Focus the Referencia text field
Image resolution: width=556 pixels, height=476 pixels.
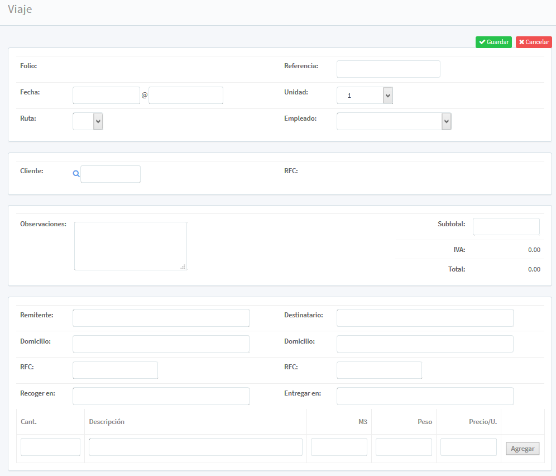[x=388, y=69]
